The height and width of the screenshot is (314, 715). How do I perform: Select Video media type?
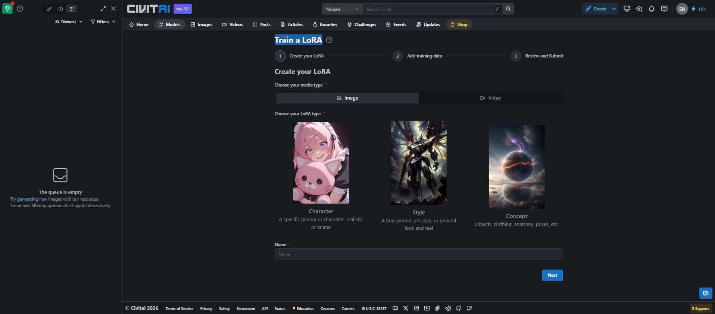pos(490,98)
